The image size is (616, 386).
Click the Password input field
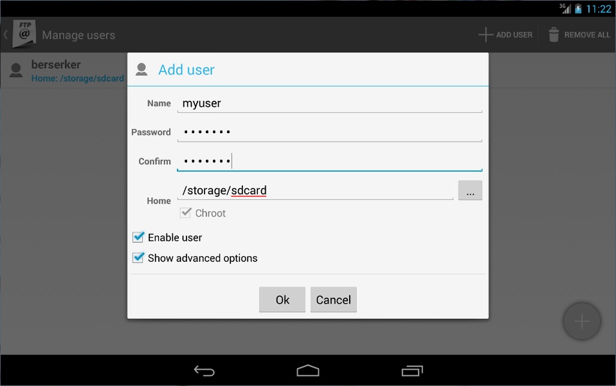click(330, 132)
